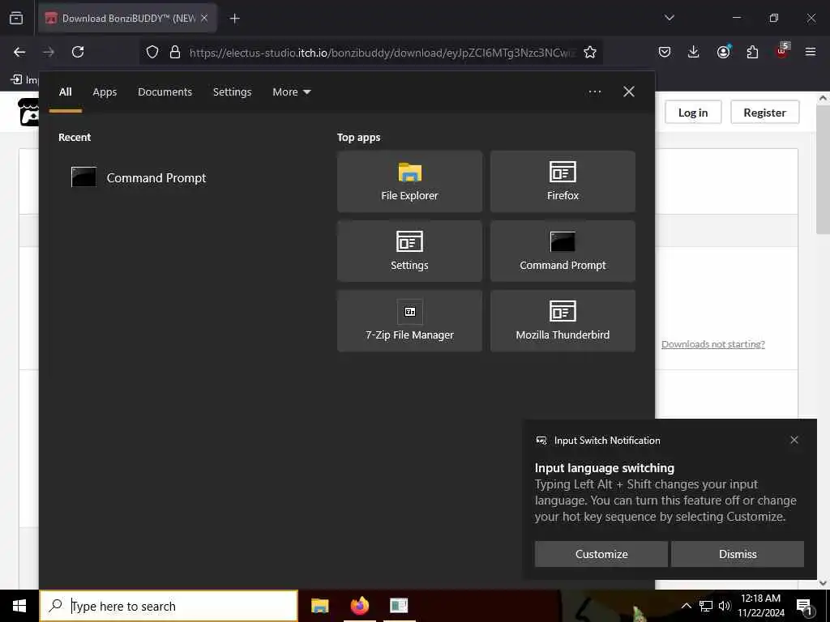Open a new Firefox tab
The width and height of the screenshot is (830, 622).
coord(234,19)
